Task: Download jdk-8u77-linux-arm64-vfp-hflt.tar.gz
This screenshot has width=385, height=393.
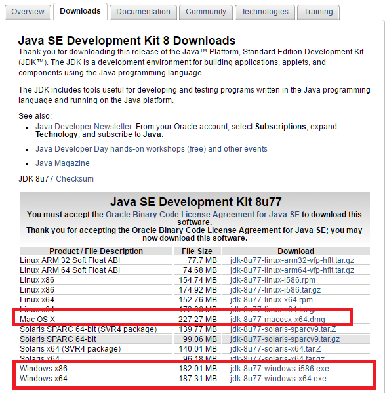Action: [292, 270]
